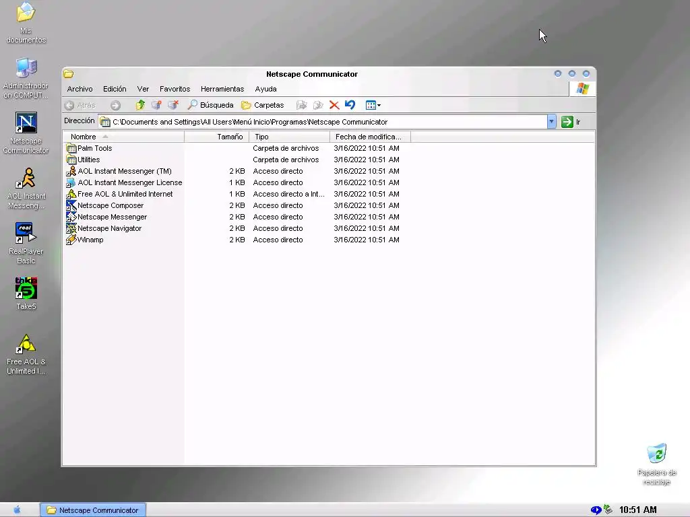Select the Netscape Composer shortcut
Viewport: 690px width, 517px height.
[105, 205]
